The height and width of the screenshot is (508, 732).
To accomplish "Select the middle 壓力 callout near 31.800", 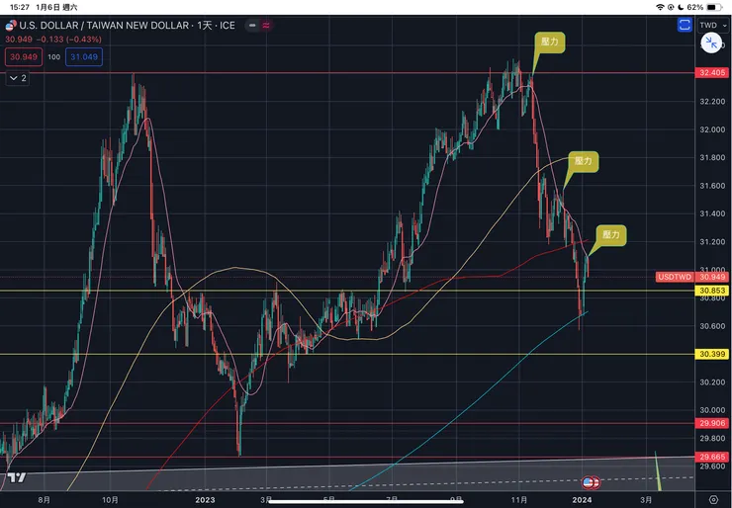I will click(583, 161).
